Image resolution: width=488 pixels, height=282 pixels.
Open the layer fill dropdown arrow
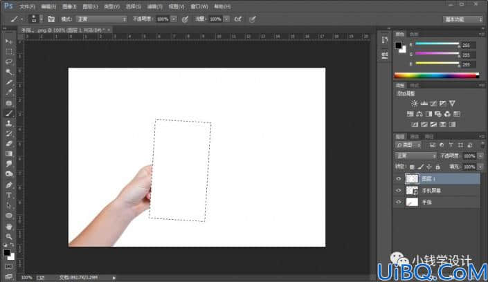[x=480, y=167]
